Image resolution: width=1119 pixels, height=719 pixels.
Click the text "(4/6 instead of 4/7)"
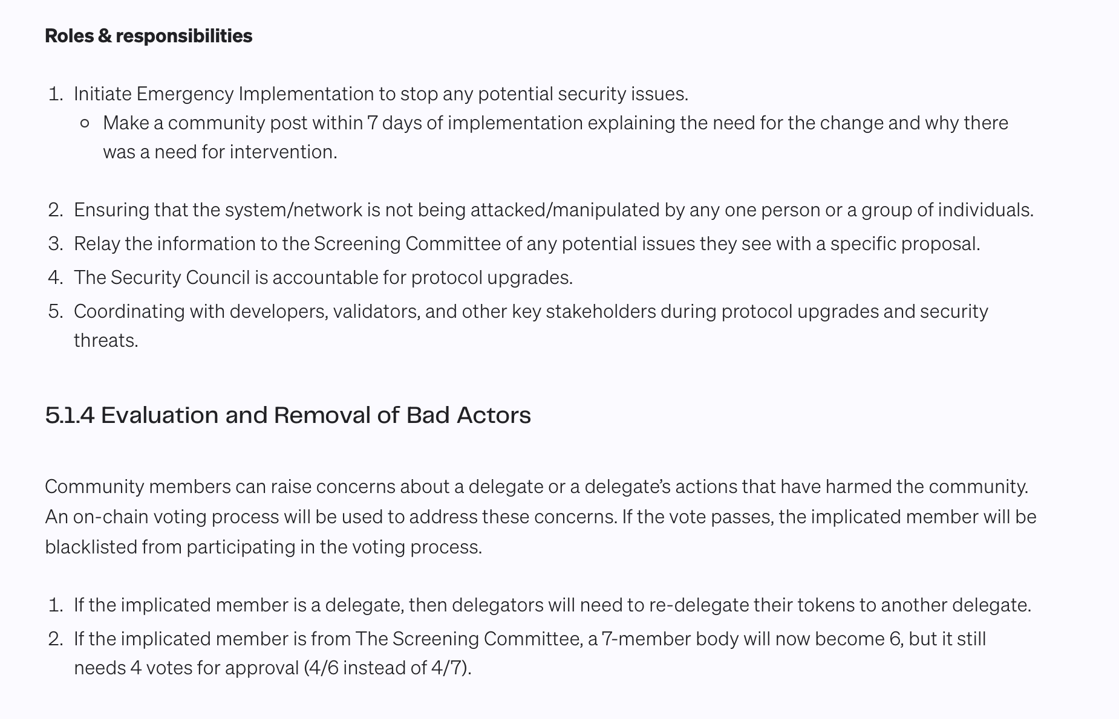387,668
